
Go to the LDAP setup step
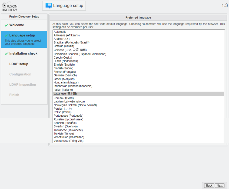pyautogui.click(x=19, y=64)
